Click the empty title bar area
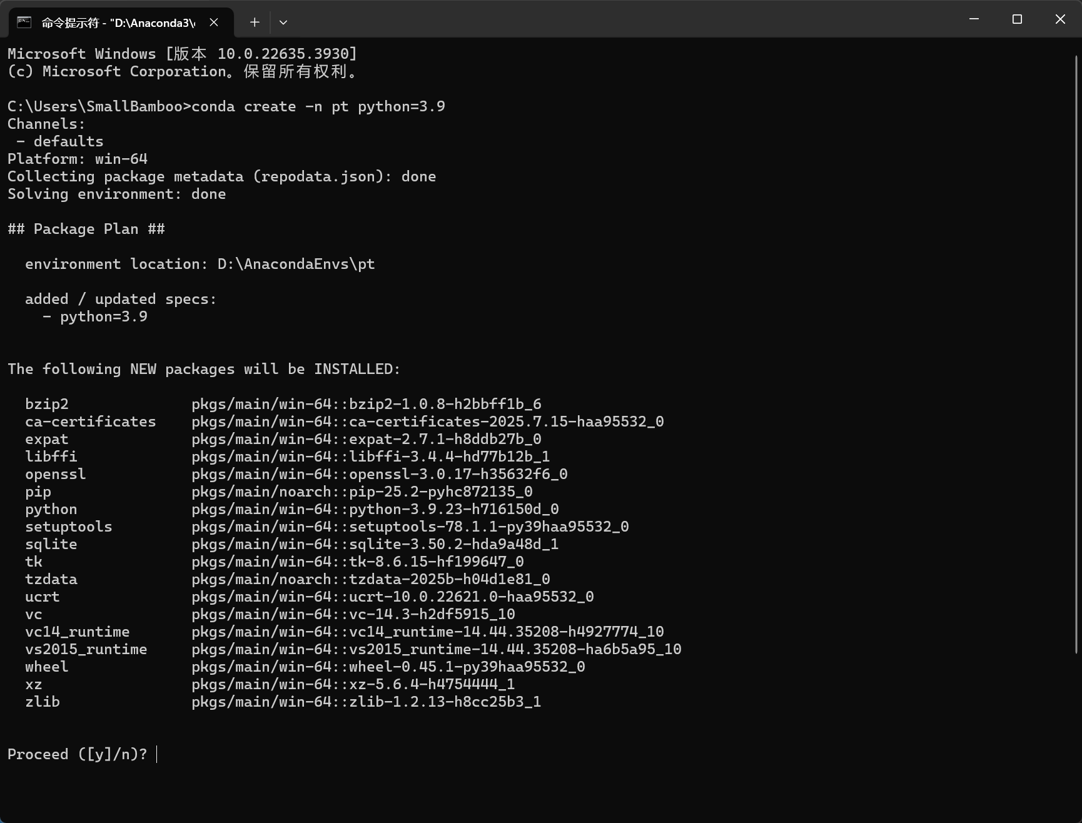This screenshot has width=1082, height=823. 625,19
